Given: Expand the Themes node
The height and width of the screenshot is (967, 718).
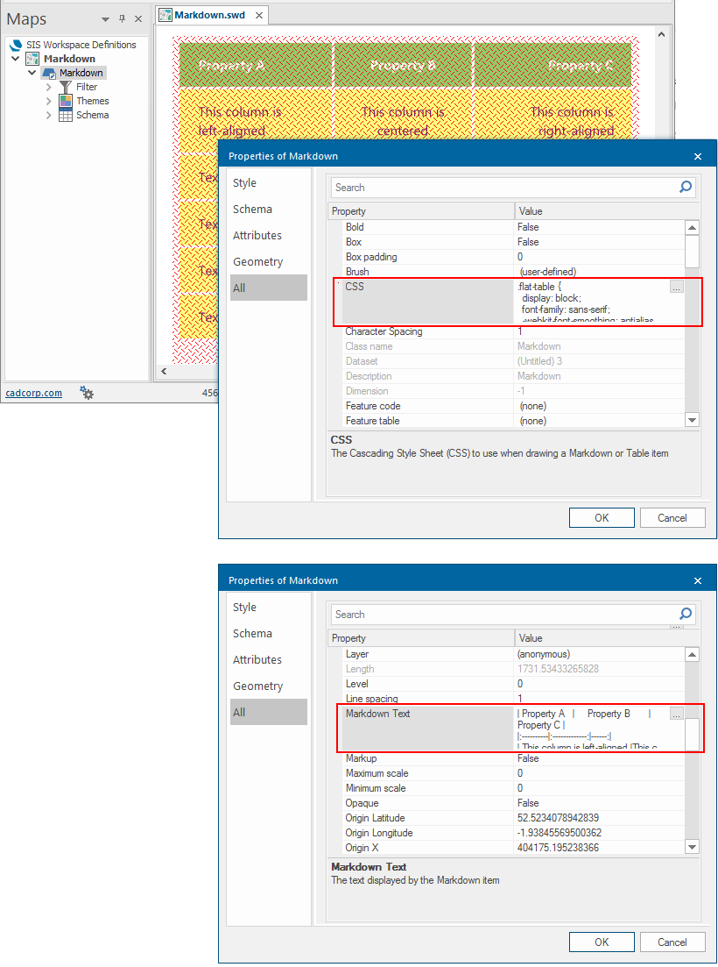Looking at the screenshot, I should click(49, 101).
